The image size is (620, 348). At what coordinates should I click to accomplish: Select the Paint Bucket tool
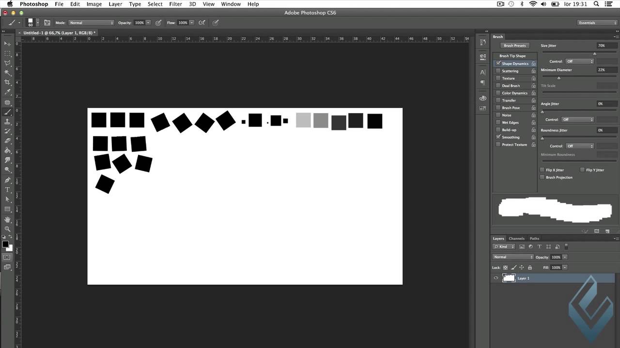click(x=7, y=151)
